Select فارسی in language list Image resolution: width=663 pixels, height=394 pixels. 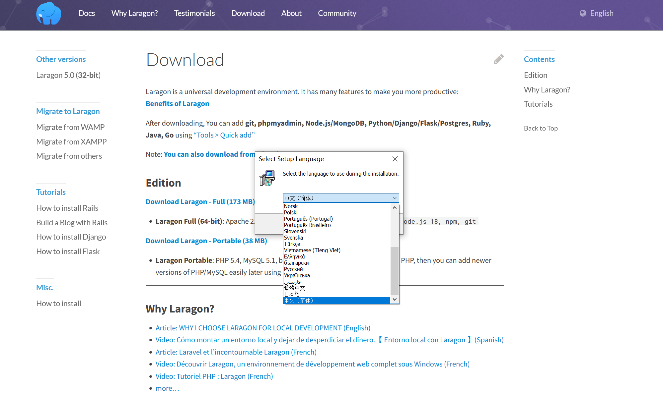(x=337, y=282)
